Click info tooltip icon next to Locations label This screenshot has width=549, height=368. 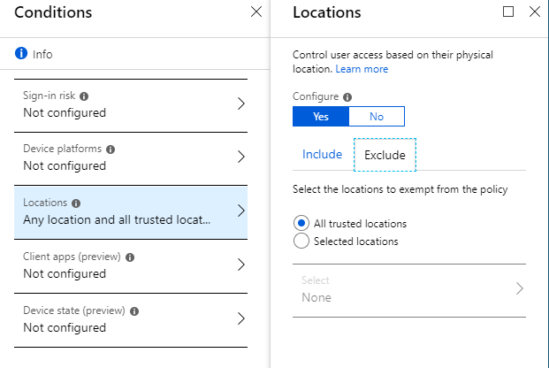pos(76,203)
